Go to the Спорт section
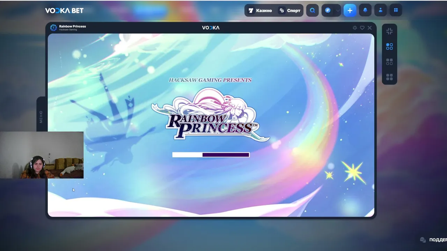The width and height of the screenshot is (447, 251). click(x=290, y=10)
